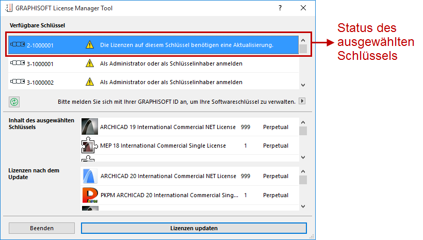This screenshot has width=423, height=240.
Task: Expand the GRAPHISOFT ID sign-in arrow
Action: (303, 102)
